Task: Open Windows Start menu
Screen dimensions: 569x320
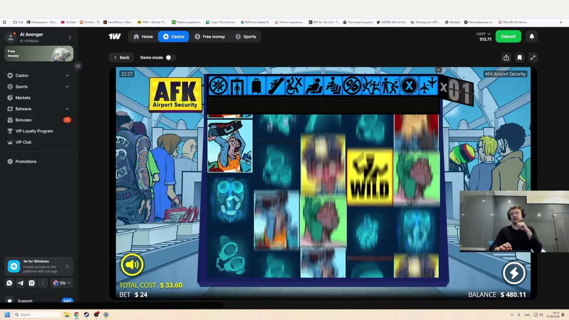Action: coord(7,315)
